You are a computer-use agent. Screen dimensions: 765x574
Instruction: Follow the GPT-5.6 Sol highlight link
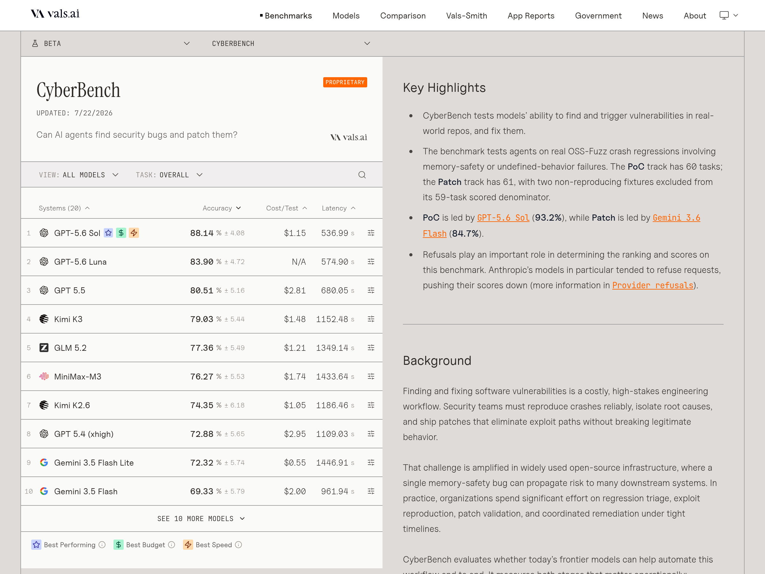503,217
